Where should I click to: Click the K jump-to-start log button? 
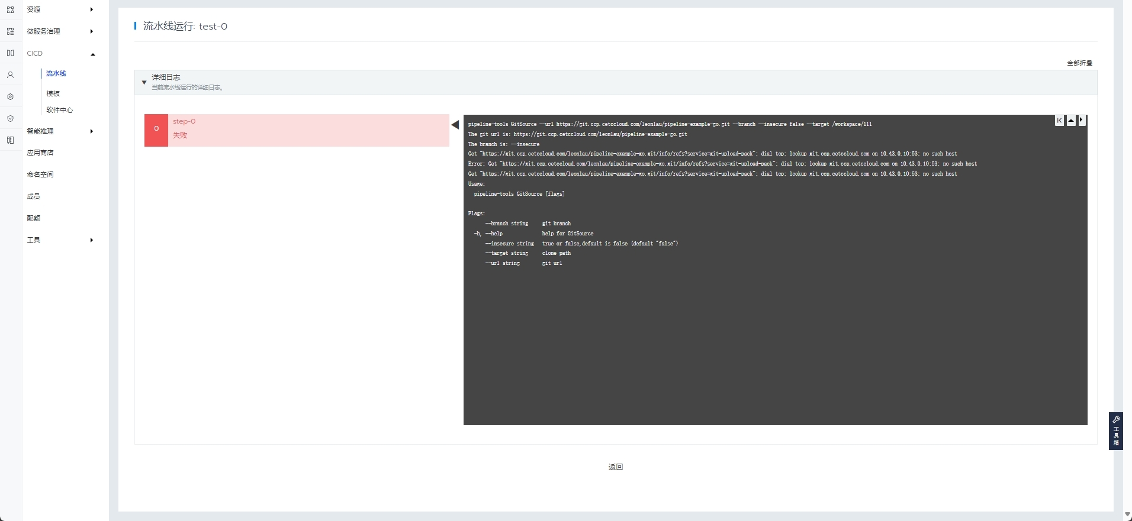click(1059, 121)
